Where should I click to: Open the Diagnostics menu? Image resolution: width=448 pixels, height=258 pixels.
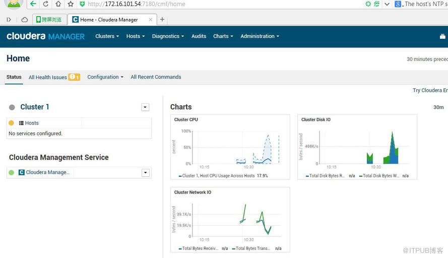[x=168, y=36]
